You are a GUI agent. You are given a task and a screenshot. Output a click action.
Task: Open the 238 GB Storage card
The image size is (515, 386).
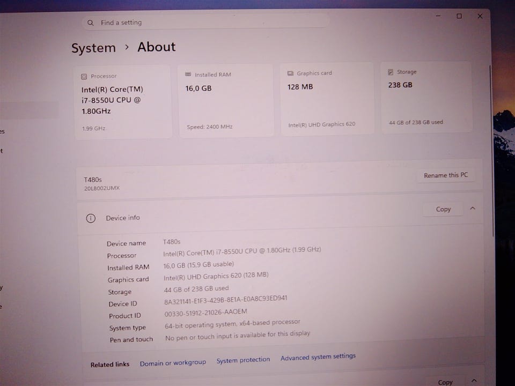pos(426,97)
